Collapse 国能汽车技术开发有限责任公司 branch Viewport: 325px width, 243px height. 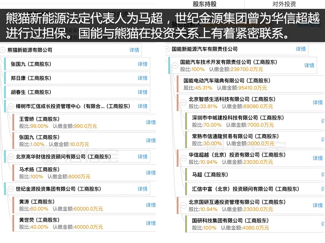coord(175,65)
